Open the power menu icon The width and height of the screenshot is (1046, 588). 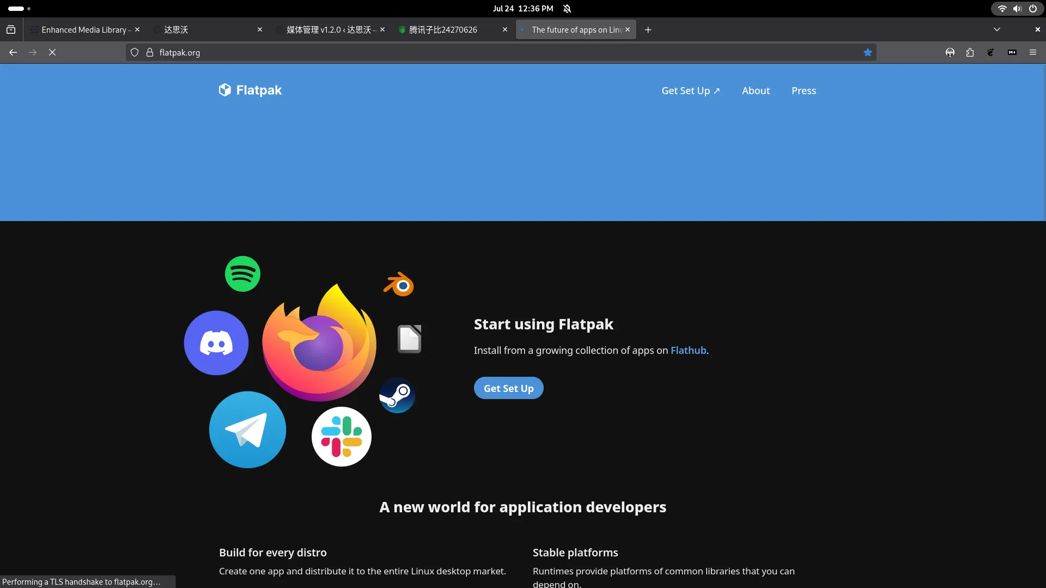tap(1033, 9)
